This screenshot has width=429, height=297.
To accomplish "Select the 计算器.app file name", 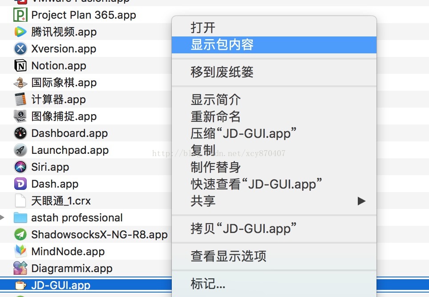I will 58,100.
